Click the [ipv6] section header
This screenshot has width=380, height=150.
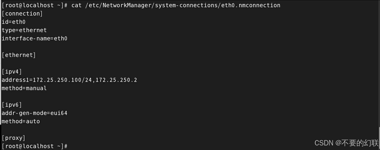click(12, 105)
